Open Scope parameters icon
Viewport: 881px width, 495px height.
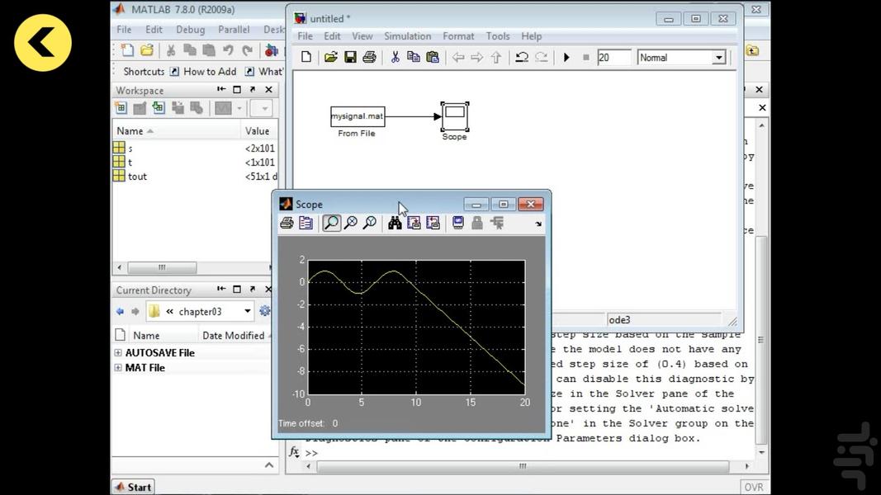[306, 223]
